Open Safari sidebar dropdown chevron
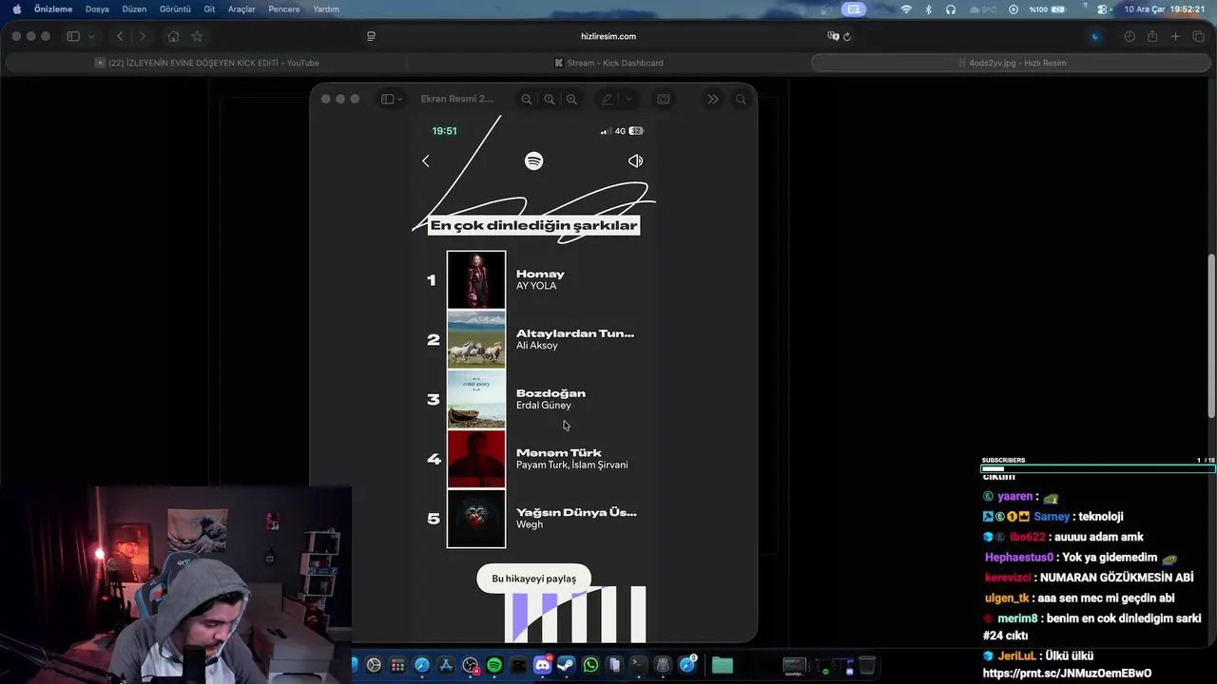This screenshot has width=1217, height=684. tap(91, 36)
